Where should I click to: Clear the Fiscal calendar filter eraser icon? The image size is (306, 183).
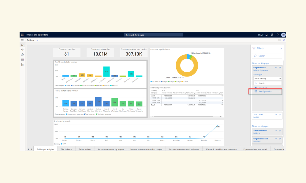[280, 131]
